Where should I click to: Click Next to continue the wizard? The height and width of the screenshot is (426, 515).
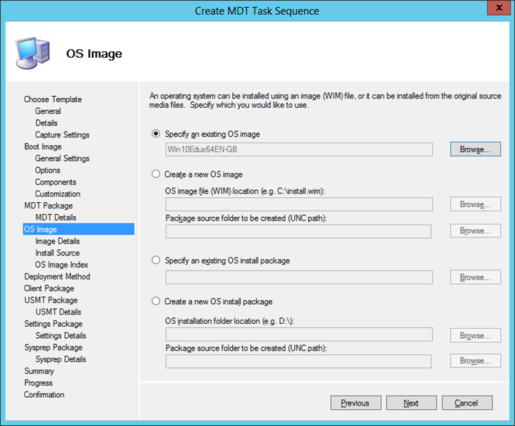[x=411, y=403]
